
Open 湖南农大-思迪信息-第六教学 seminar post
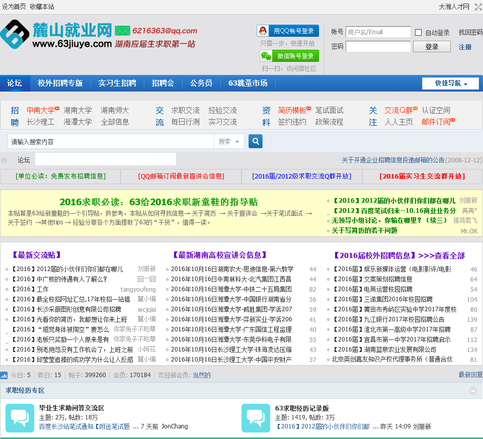coord(232,269)
